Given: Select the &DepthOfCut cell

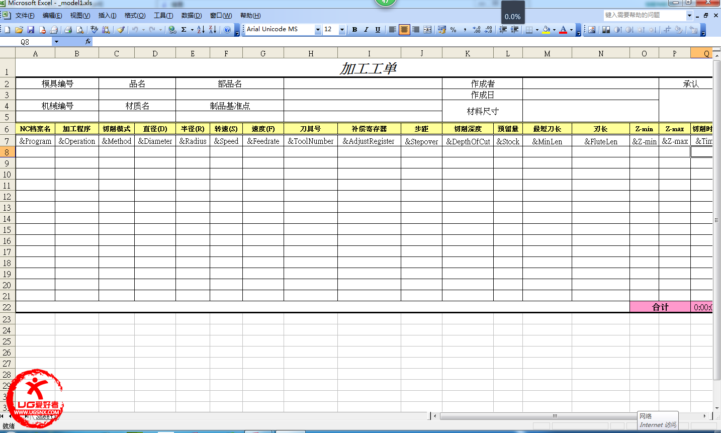Looking at the screenshot, I should coord(468,141).
